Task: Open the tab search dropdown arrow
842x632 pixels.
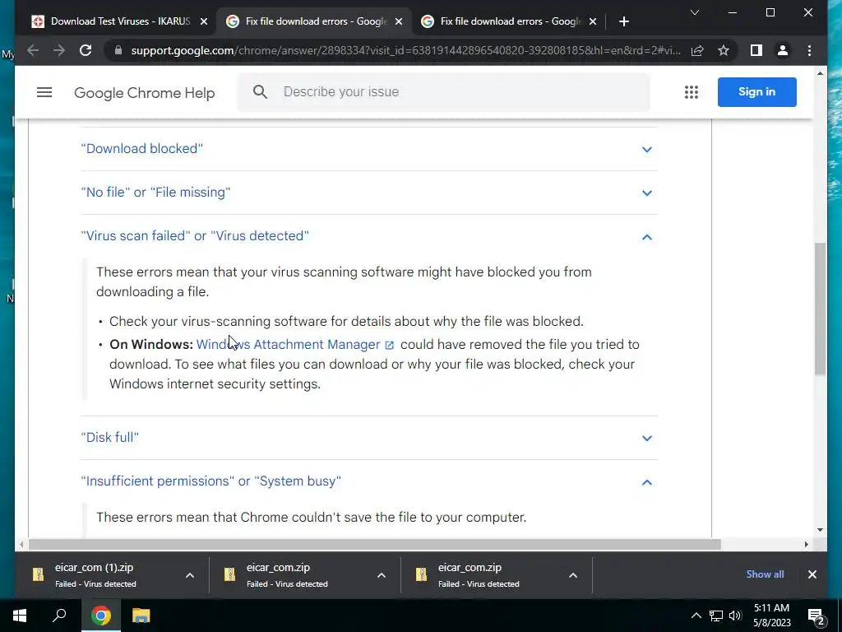Action: 694,12
